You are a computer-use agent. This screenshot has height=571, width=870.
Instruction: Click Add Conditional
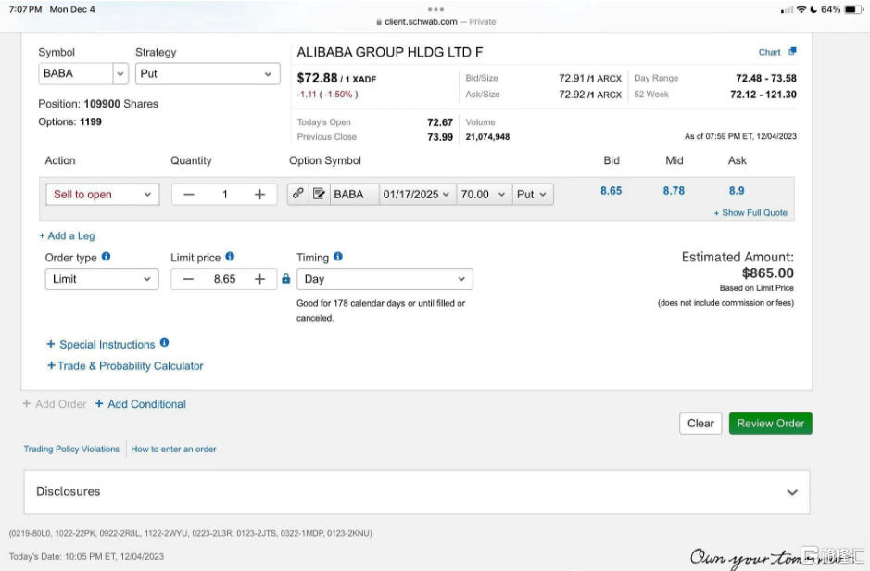(x=141, y=404)
